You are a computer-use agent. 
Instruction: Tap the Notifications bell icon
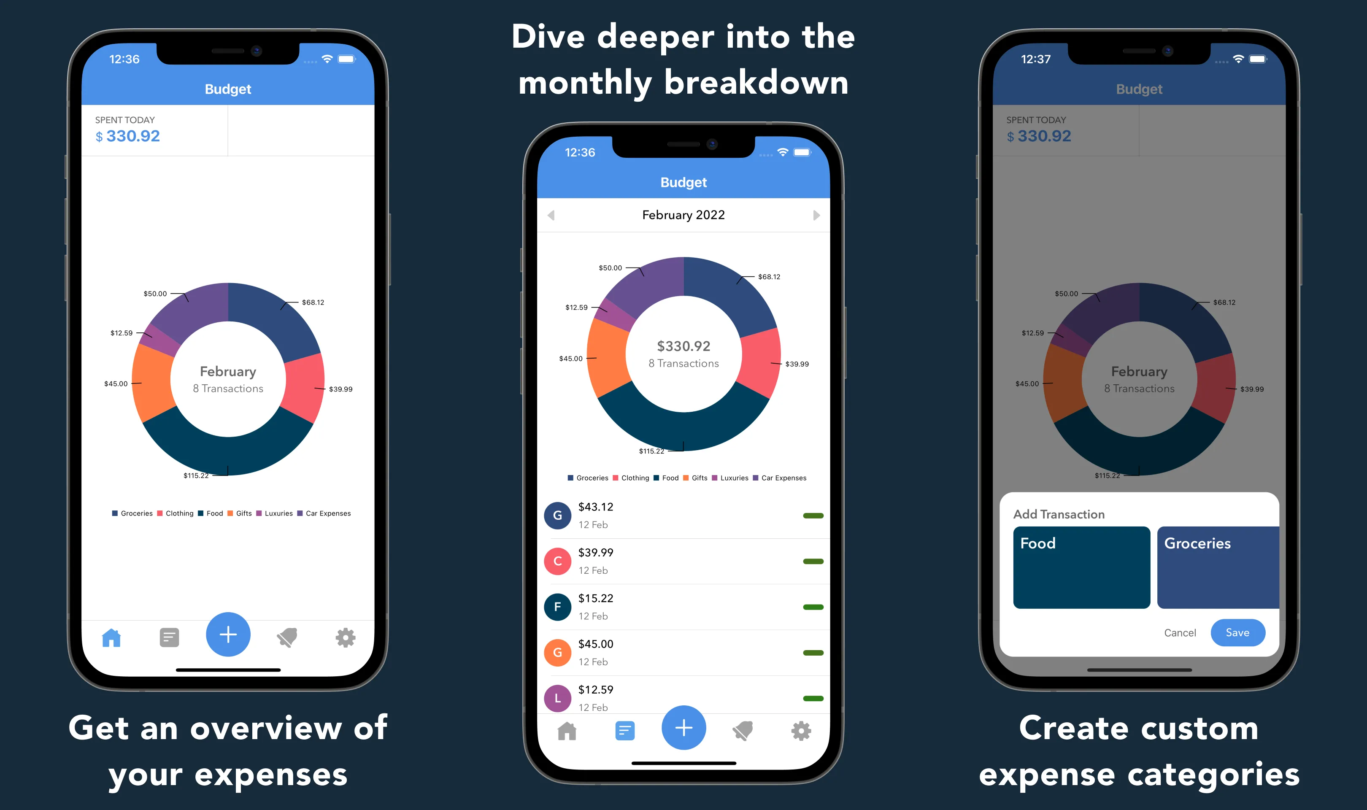(x=286, y=634)
